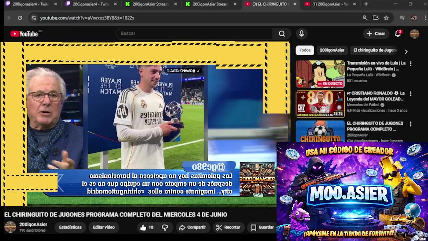
Task: Click the Compartir button
Action: tap(192, 227)
